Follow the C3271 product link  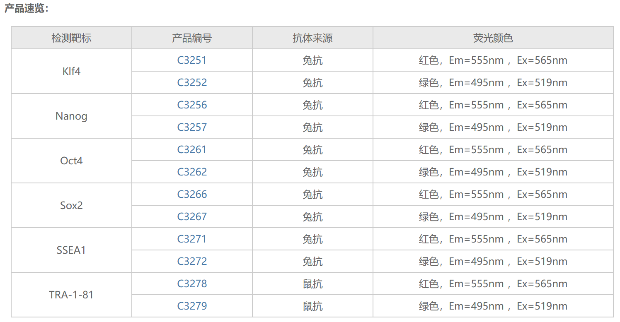[x=191, y=239]
